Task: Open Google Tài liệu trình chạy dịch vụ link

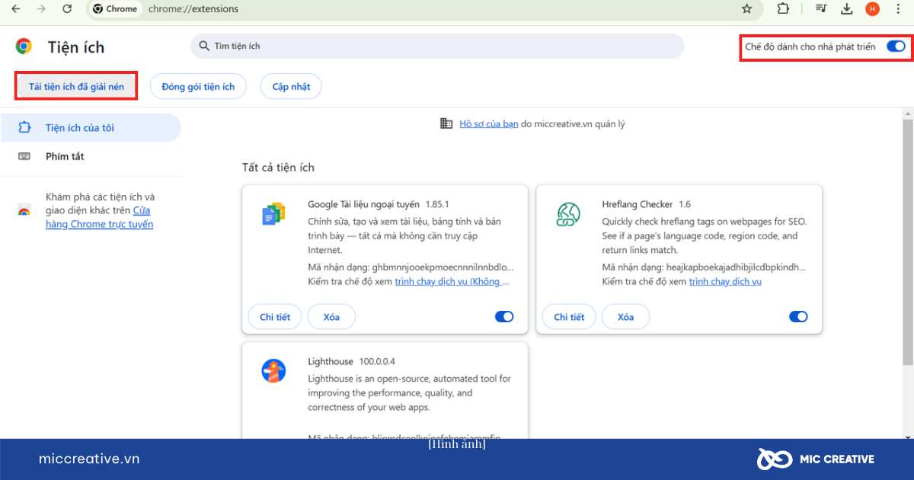Action: pyautogui.click(x=452, y=282)
